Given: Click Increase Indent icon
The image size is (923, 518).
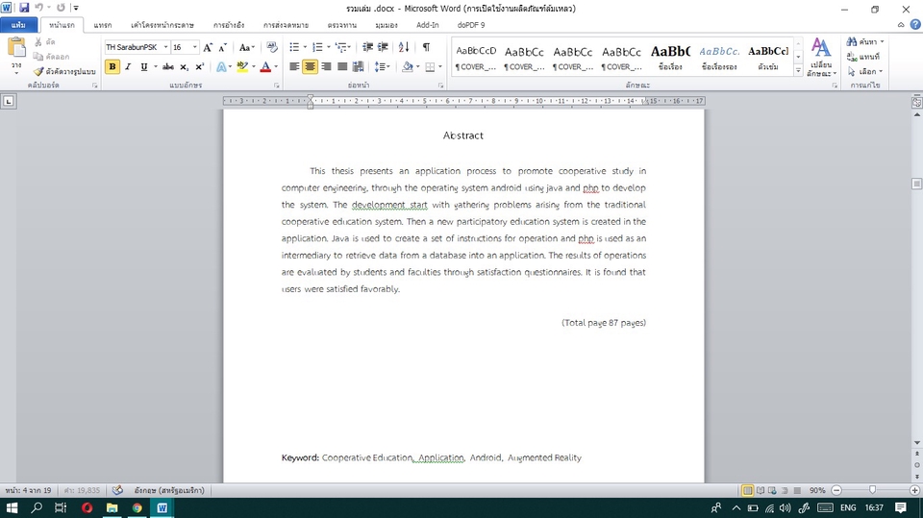Looking at the screenshot, I should (x=383, y=47).
